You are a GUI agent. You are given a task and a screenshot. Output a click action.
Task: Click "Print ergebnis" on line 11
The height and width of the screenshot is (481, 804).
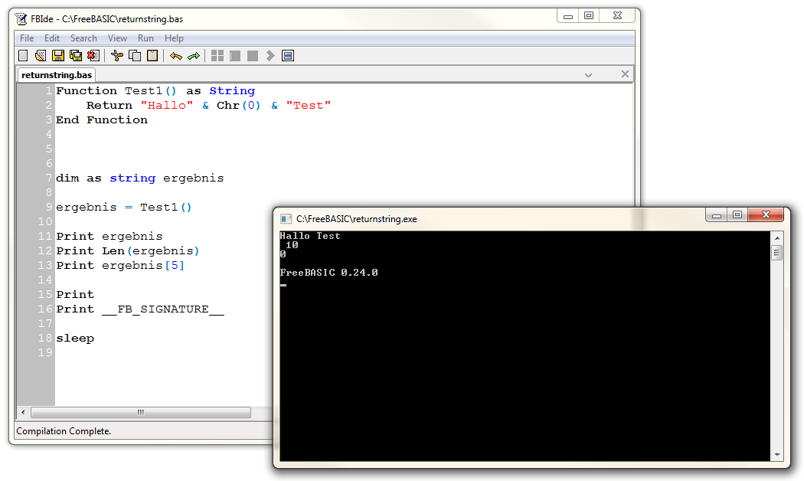pyautogui.click(x=109, y=237)
